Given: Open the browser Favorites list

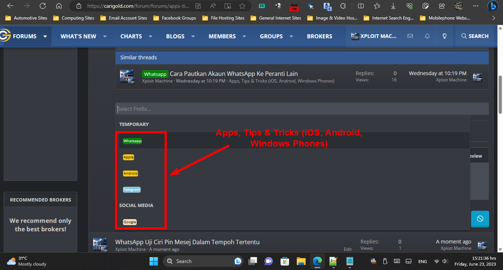Looking at the screenshot, I should 377,6.
